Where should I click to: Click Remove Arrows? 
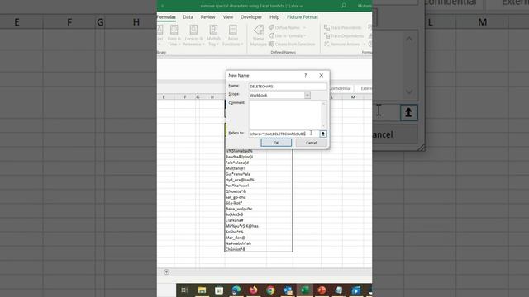(x=341, y=44)
